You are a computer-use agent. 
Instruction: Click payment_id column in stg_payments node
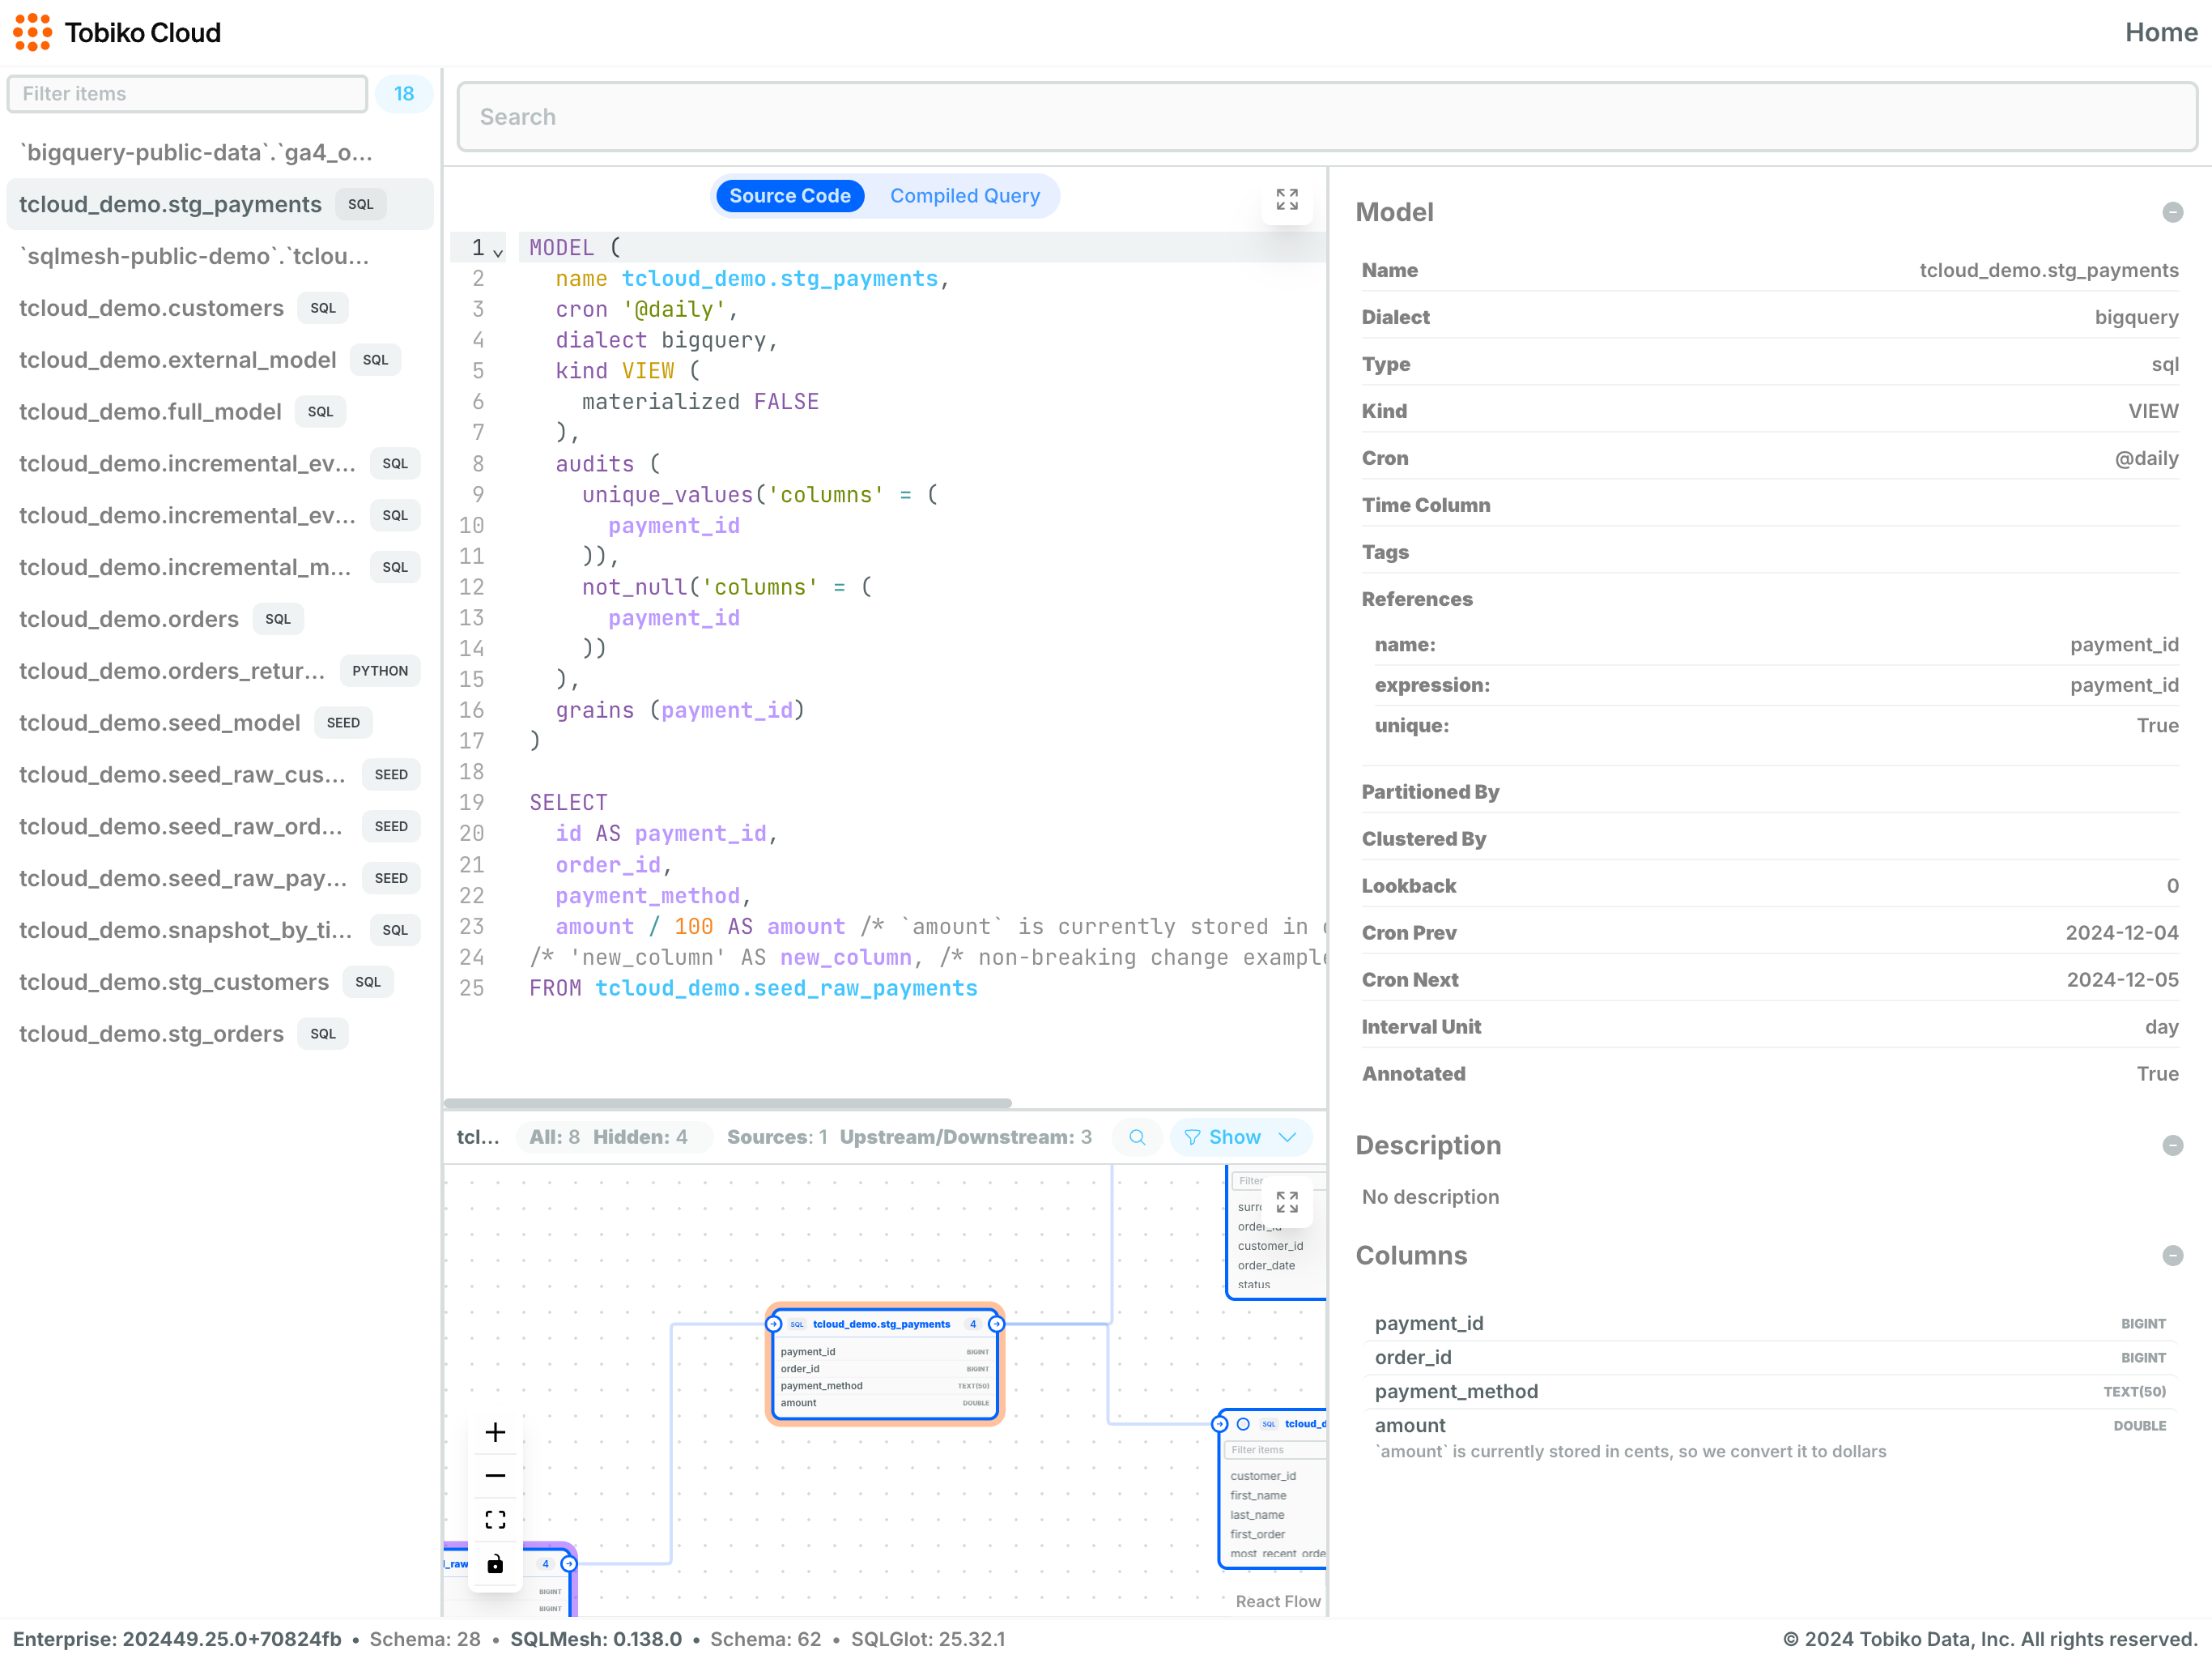pos(884,1351)
